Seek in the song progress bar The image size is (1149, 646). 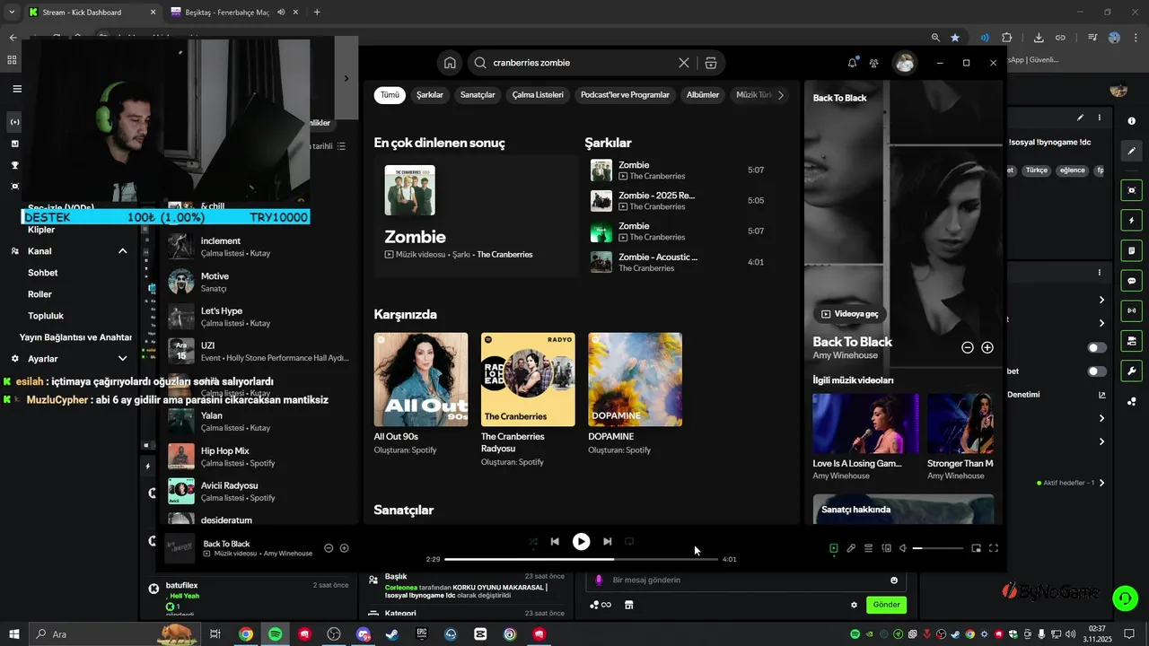coord(582,559)
